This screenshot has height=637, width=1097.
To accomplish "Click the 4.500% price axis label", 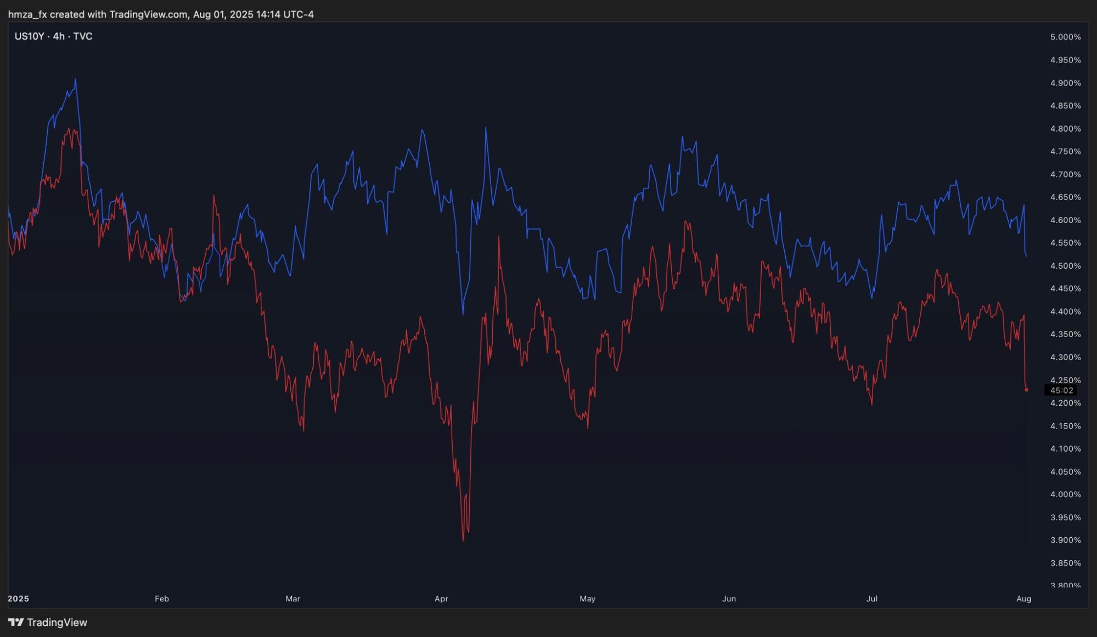I will (1065, 266).
